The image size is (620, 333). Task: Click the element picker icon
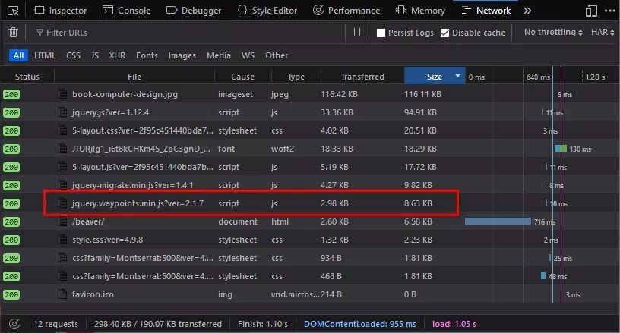pyautogui.click(x=14, y=11)
